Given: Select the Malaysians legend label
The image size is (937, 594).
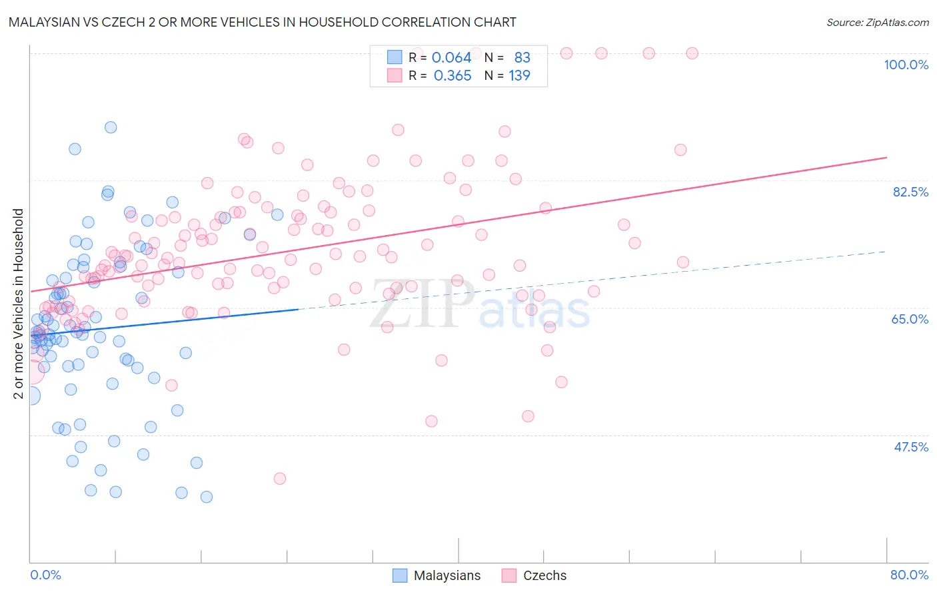Looking at the screenshot, I should [x=447, y=575].
